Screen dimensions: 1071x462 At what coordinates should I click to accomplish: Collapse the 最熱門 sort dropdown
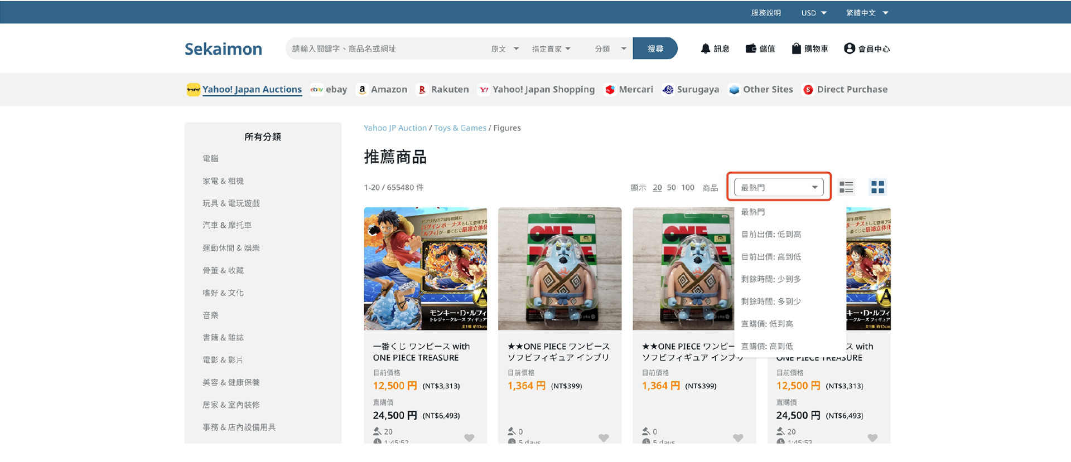[779, 187]
